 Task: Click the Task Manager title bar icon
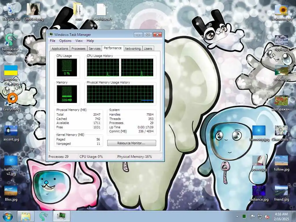coord(51,35)
